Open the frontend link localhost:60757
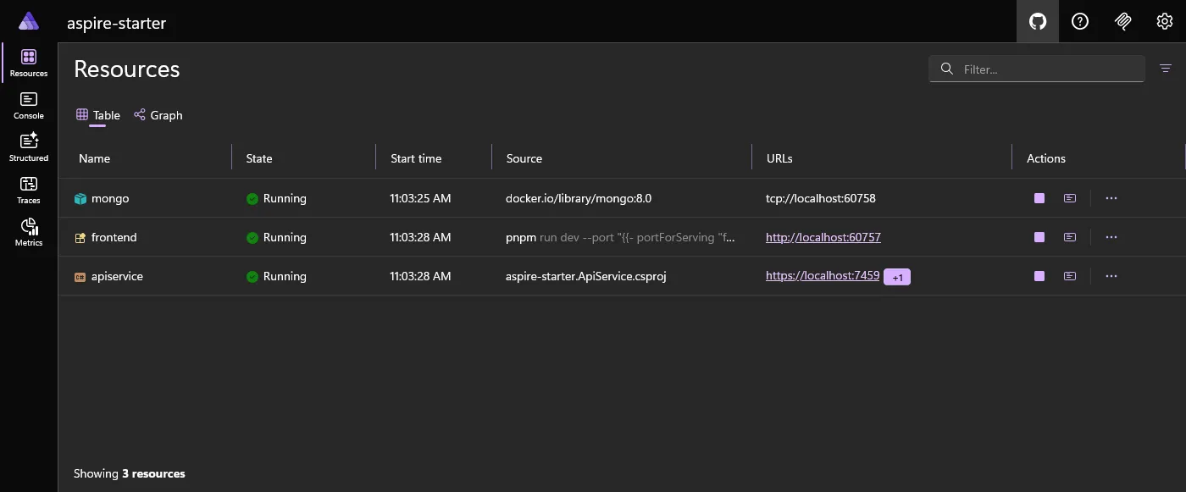Image resolution: width=1186 pixels, height=492 pixels. (x=822, y=237)
